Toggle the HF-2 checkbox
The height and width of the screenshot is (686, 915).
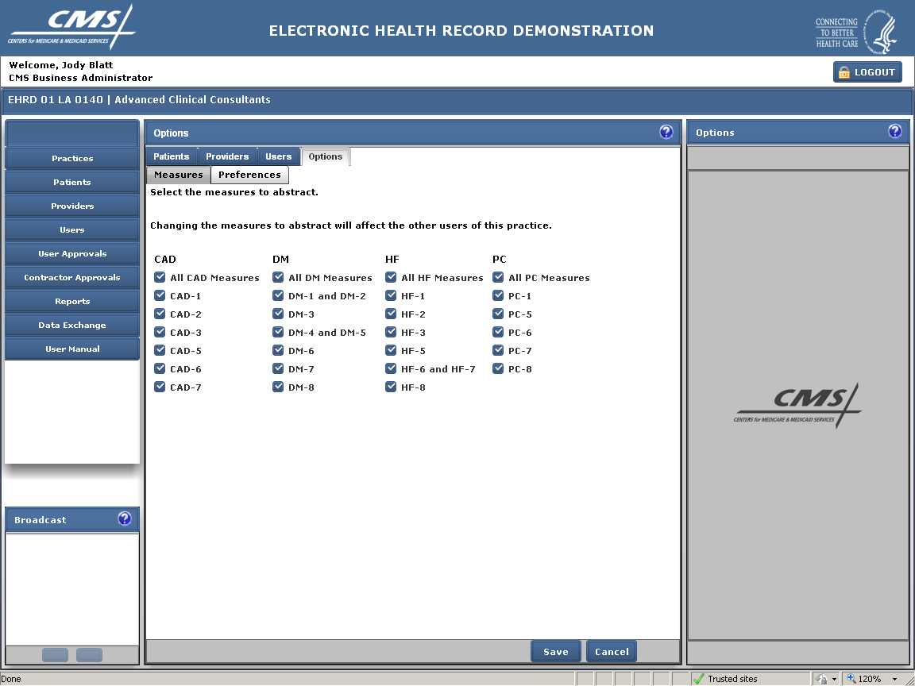pyautogui.click(x=391, y=314)
